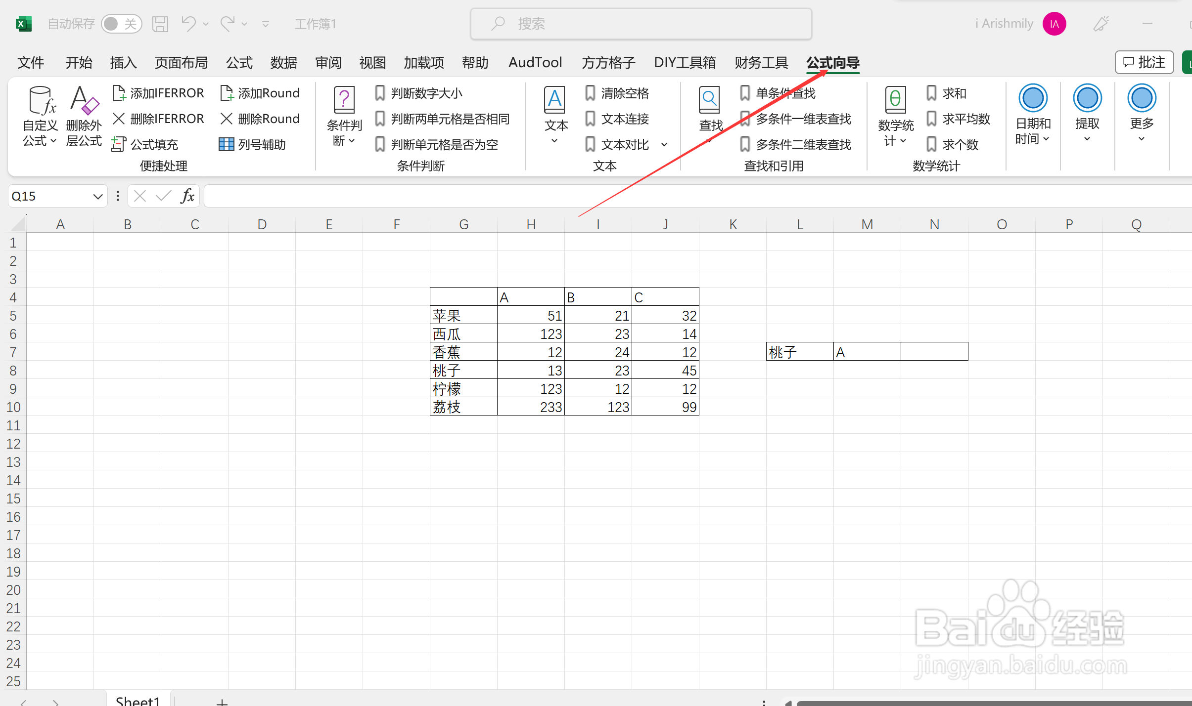
Task: Open the 条件判断 question-mark tool
Action: 344,117
